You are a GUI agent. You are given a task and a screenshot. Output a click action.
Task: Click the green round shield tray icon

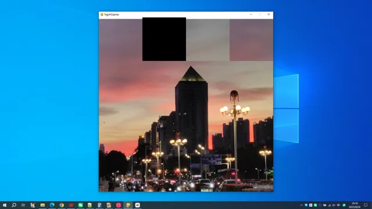point(344,205)
